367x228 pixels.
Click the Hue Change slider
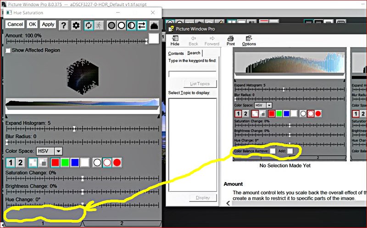coord(83,205)
